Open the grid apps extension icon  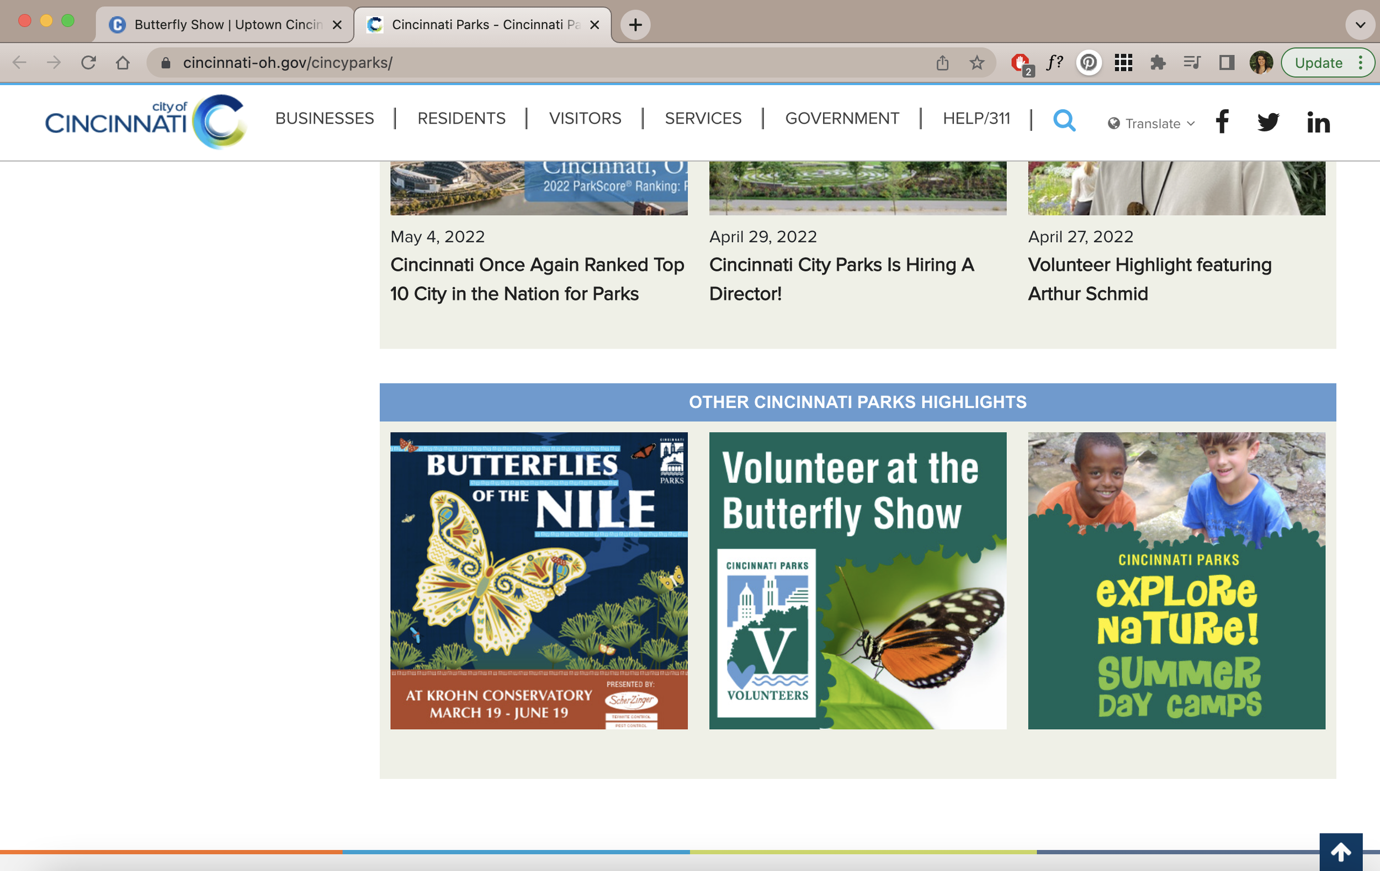1123,62
